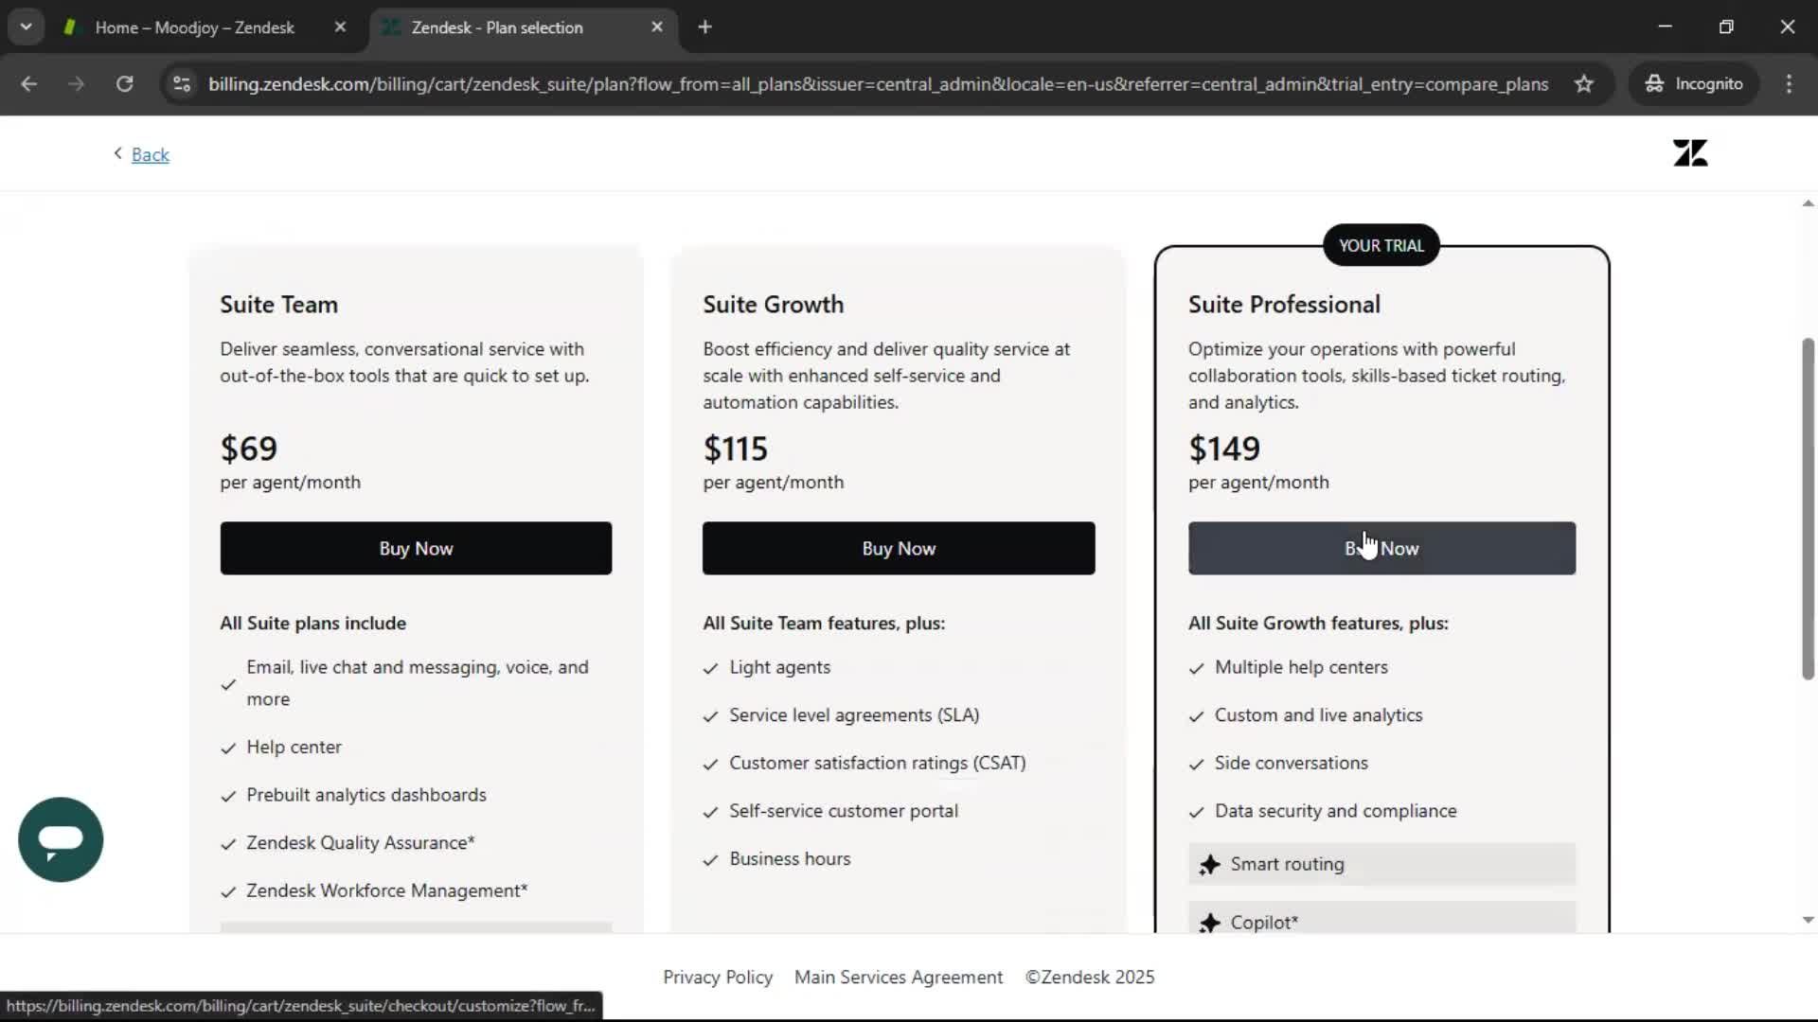Open a new browser tab
This screenshot has height=1022, width=1818.
tap(704, 27)
